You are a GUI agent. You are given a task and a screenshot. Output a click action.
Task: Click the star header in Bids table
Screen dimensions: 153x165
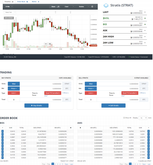(71, 128)
